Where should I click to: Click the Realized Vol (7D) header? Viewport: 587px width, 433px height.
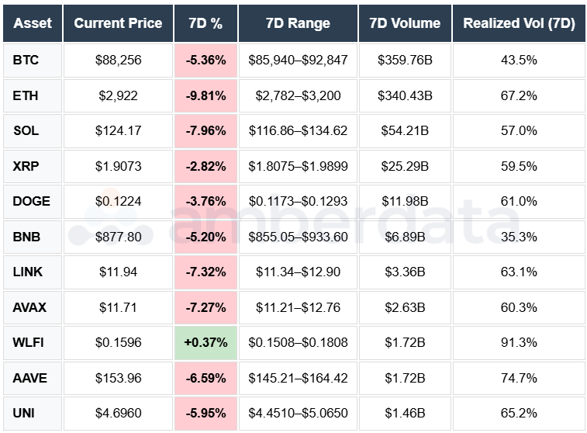[519, 23]
